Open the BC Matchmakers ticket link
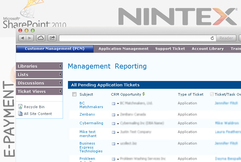Image resolution: width=241 pixels, height=162 pixels. 91,105
